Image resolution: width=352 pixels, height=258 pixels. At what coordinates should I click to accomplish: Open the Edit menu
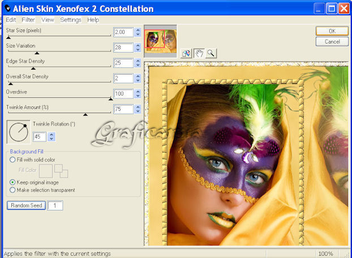[x=11, y=20]
